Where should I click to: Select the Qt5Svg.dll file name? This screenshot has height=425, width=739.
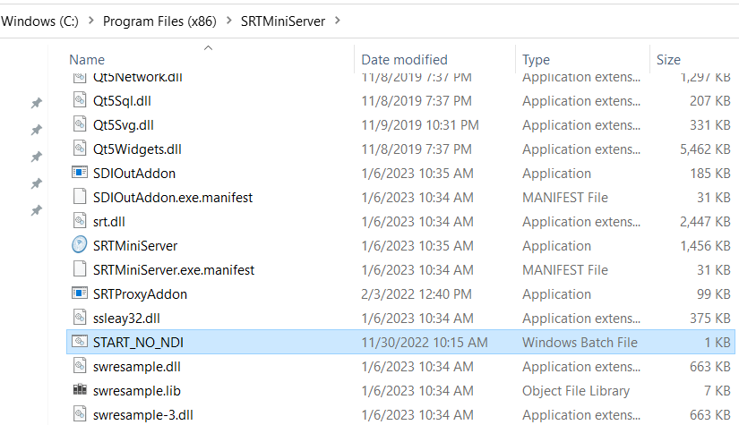point(124,124)
